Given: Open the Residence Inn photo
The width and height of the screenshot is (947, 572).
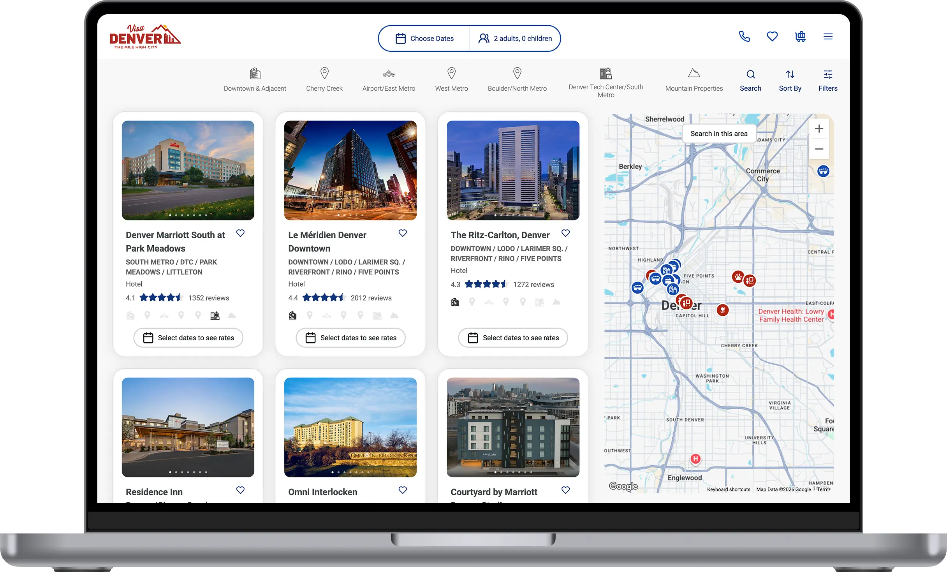Looking at the screenshot, I should 188,427.
